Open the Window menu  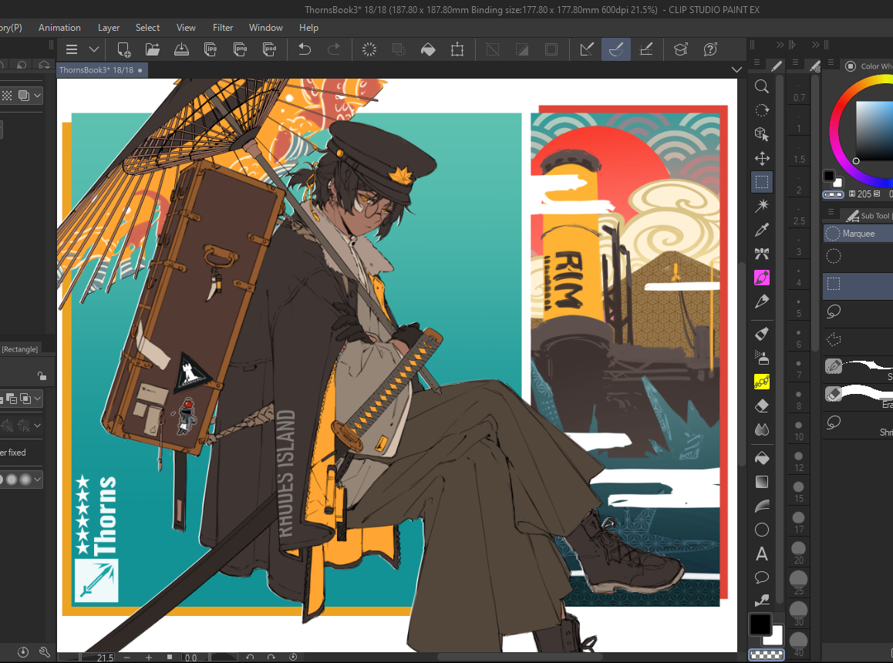[x=265, y=27]
